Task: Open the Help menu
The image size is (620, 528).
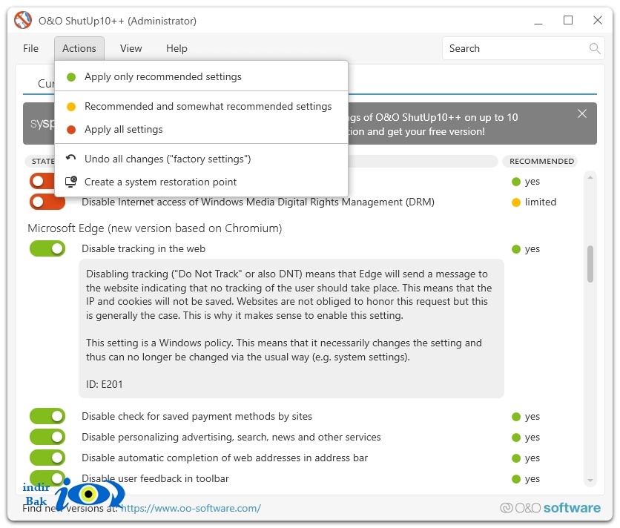Action: coord(177,48)
